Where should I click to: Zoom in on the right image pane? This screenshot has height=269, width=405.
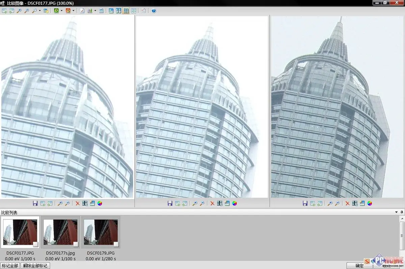pos(330,204)
